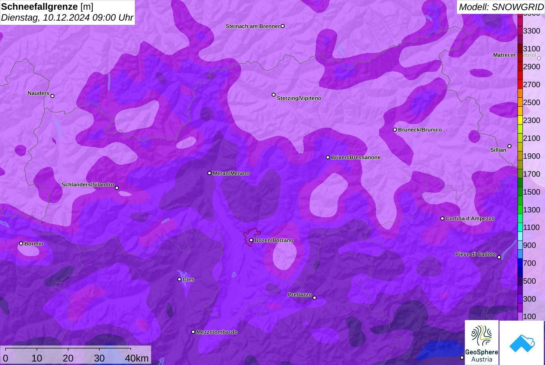
Task: Click the Mezzolombardo marker circle
Action: click(193, 332)
